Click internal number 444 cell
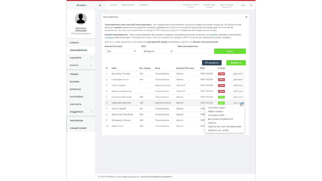322x181 pixels. [x=141, y=79]
